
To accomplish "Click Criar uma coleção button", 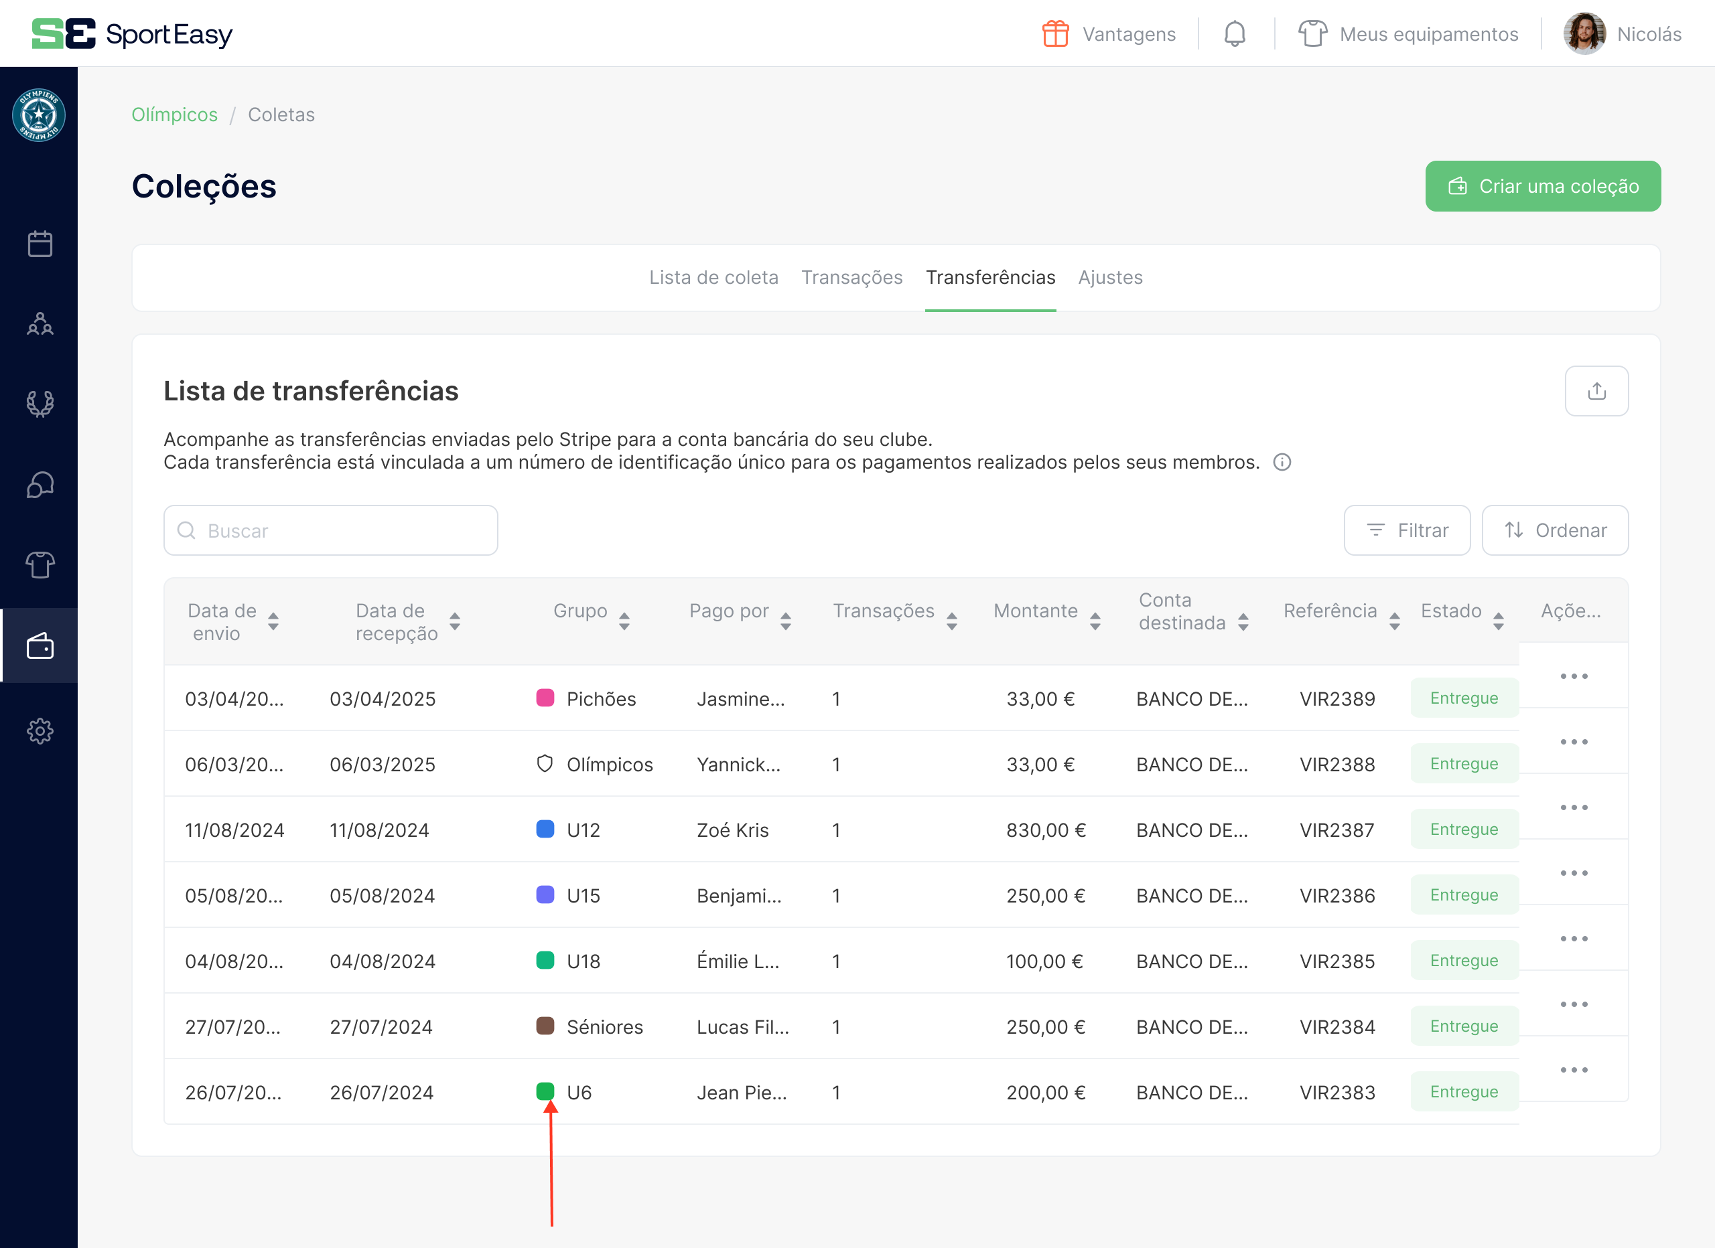I will pos(1542,186).
